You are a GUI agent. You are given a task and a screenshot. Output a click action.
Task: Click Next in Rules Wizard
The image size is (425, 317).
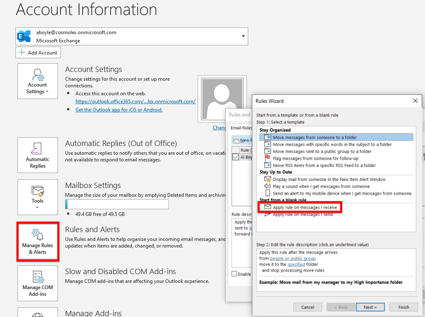[370, 307]
